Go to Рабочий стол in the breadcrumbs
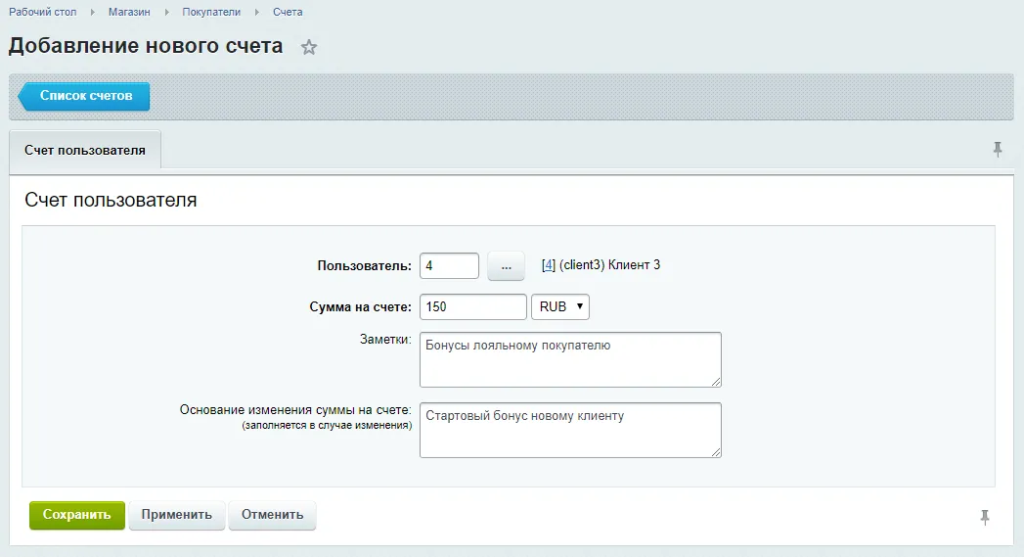The height and width of the screenshot is (557, 1024). [43, 12]
